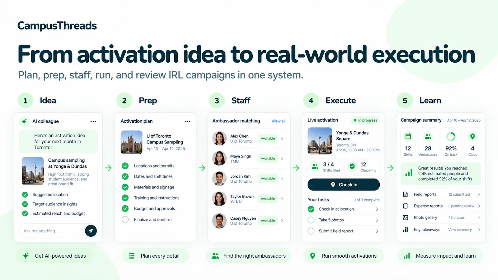Open the View summary link

(x=460, y=230)
